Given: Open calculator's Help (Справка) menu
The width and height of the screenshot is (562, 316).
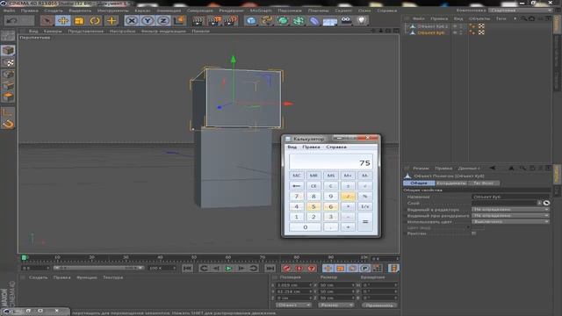Looking at the screenshot, I should 335,147.
